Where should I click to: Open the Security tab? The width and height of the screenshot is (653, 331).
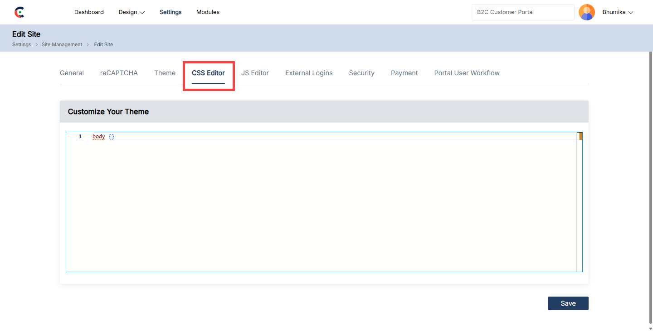(x=361, y=73)
